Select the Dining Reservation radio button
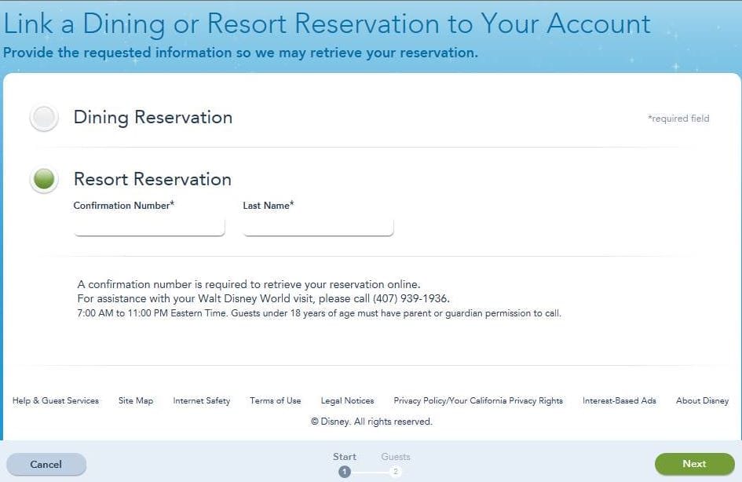Screen dimensions: 742x482 [45, 118]
